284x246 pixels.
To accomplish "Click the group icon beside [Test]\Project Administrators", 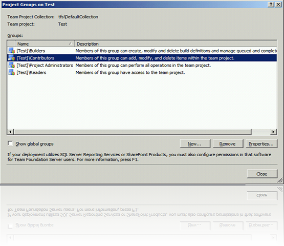I will click(x=11, y=65).
